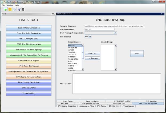
Task: Open the Run Tiledrain dropdown
Action: 90,37
